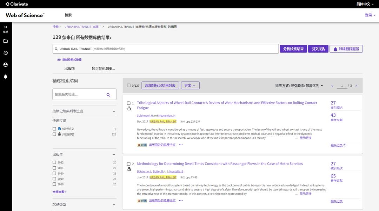Image resolution: width=379 pixels, height=211 pixels.
Task: Check the select-all results checkbox
Action: click(x=128, y=85)
